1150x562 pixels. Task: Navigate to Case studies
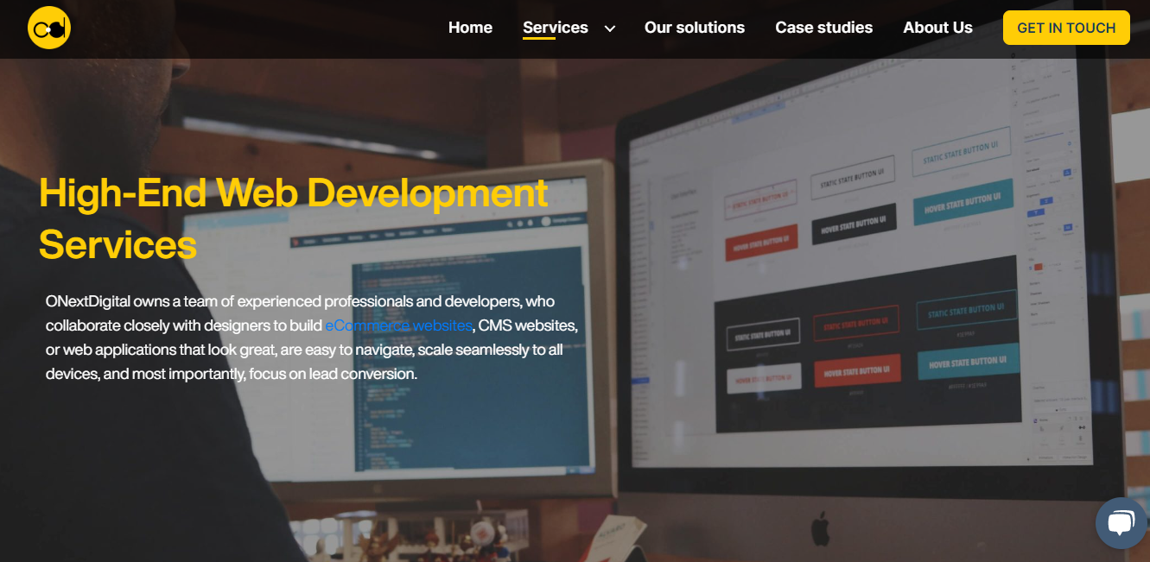point(823,28)
